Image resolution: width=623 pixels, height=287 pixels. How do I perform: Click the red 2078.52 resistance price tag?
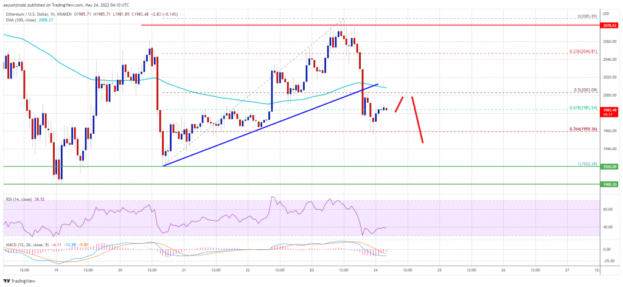pyautogui.click(x=610, y=25)
